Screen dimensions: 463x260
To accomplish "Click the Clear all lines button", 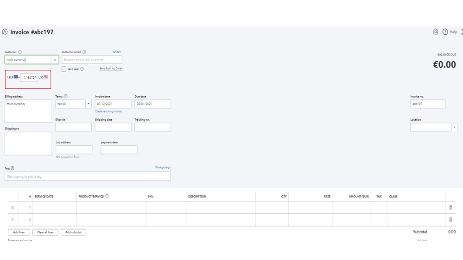I will [x=45, y=232].
